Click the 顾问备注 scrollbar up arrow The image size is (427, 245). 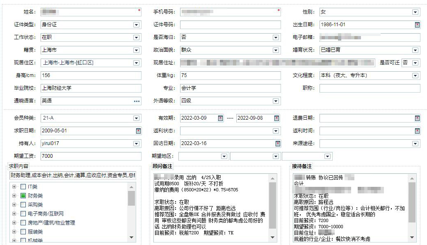click(273, 178)
